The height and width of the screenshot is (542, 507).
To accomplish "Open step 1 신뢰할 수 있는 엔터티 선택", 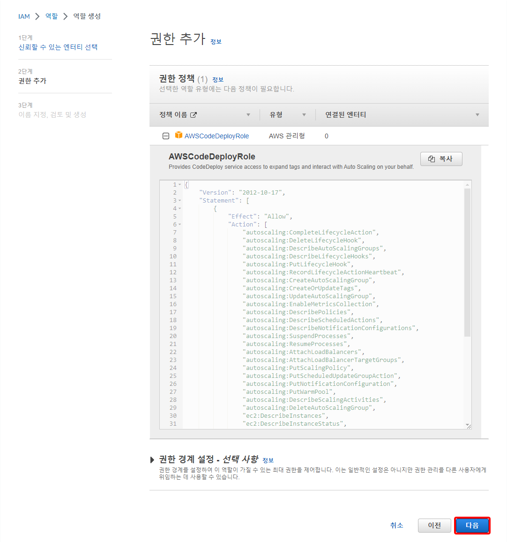I will tap(58, 47).
